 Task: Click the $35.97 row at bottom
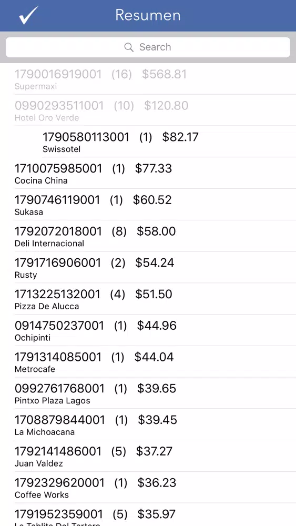pyautogui.click(x=148, y=515)
